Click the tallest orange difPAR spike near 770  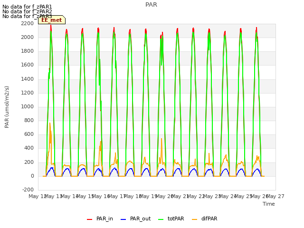(50, 123)
